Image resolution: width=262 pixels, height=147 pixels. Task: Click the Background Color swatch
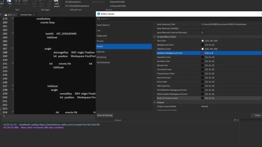pyautogui.click(x=203, y=45)
